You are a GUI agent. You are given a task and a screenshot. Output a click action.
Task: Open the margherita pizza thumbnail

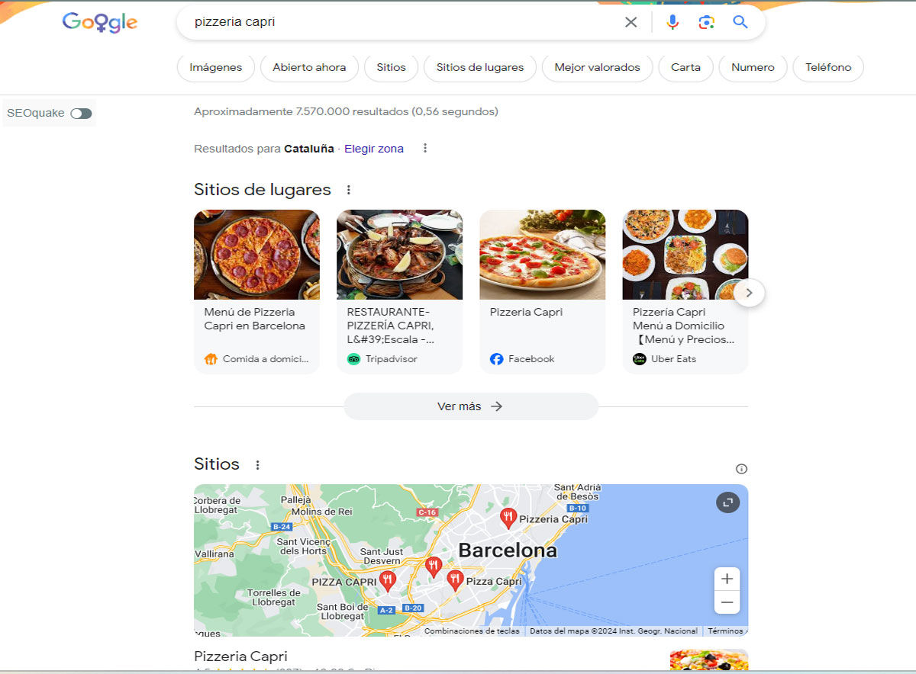pos(542,255)
